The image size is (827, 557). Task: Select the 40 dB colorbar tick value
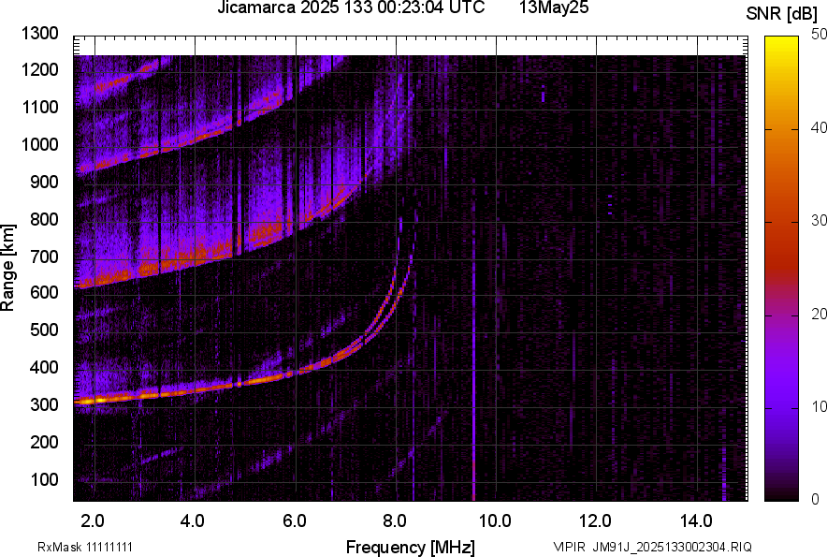pos(819,127)
